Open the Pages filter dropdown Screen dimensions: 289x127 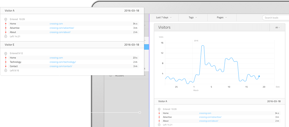click(x=222, y=17)
